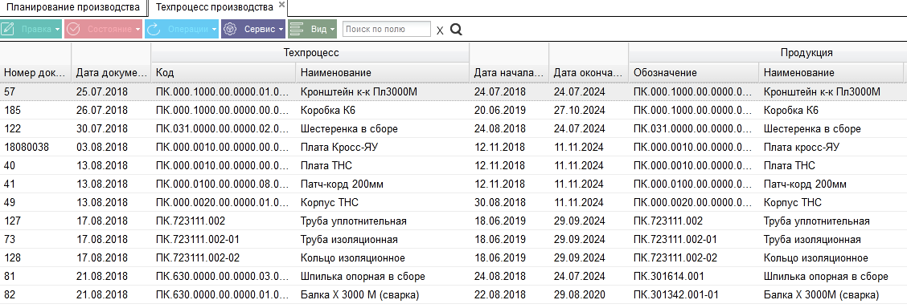Open the Состояние dropdown arrow

point(137,30)
